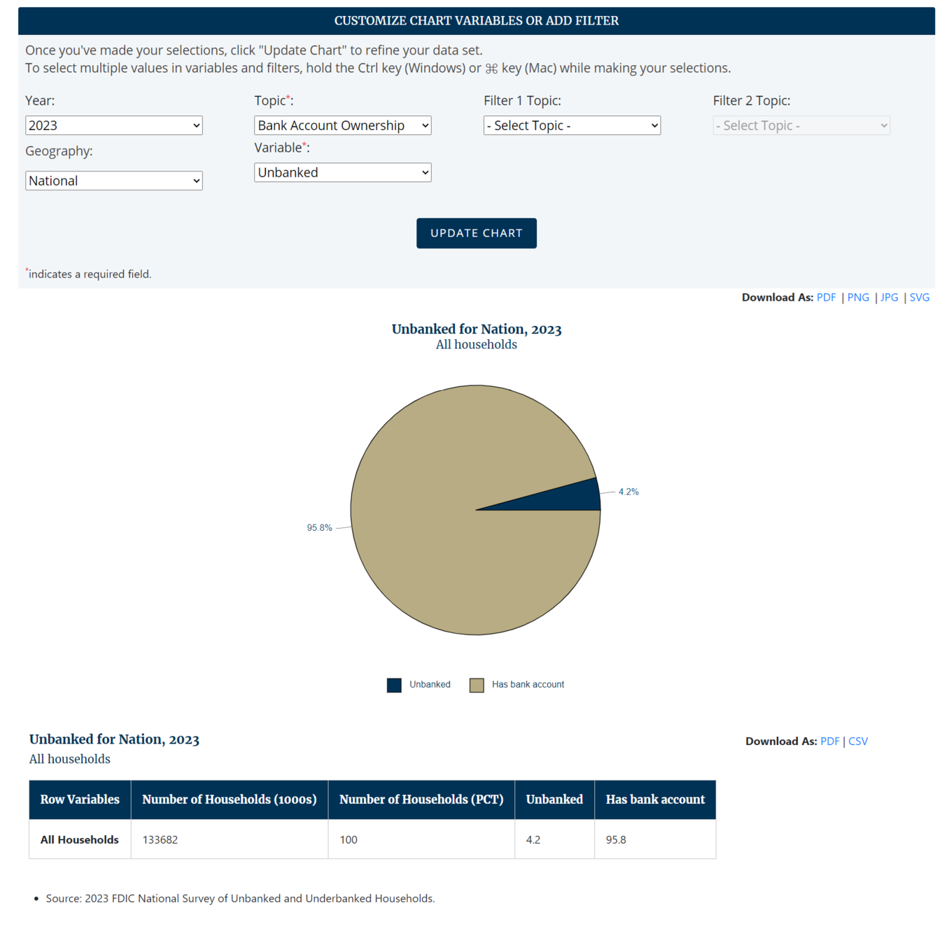Open the Topic dropdown Bank Account Ownership
The height and width of the screenshot is (931, 949).
[342, 125]
